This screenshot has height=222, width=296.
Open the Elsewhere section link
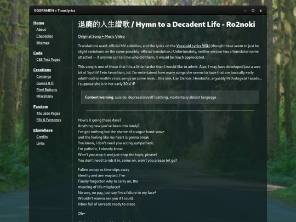coord(43,130)
